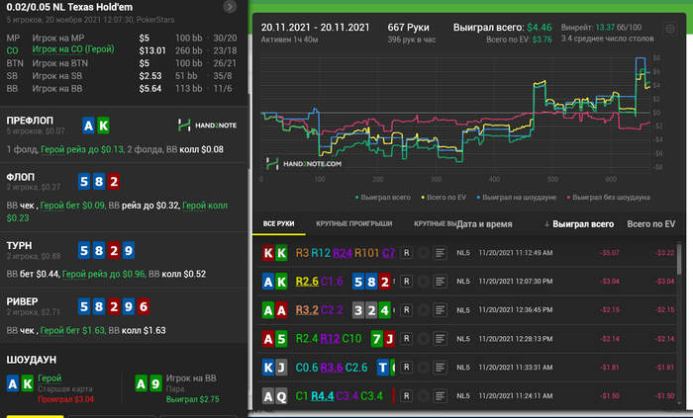
Task: Click the river board cards 5 8 2 9 6
Action: (x=114, y=306)
